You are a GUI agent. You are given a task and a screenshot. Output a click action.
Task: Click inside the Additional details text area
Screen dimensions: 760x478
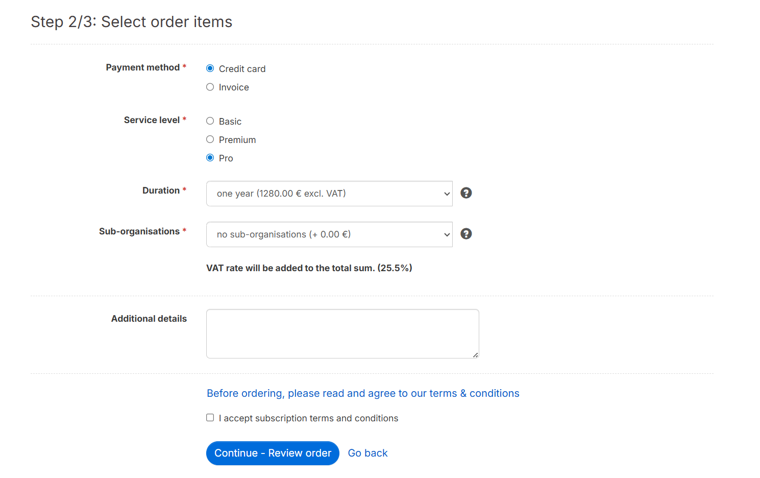342,333
